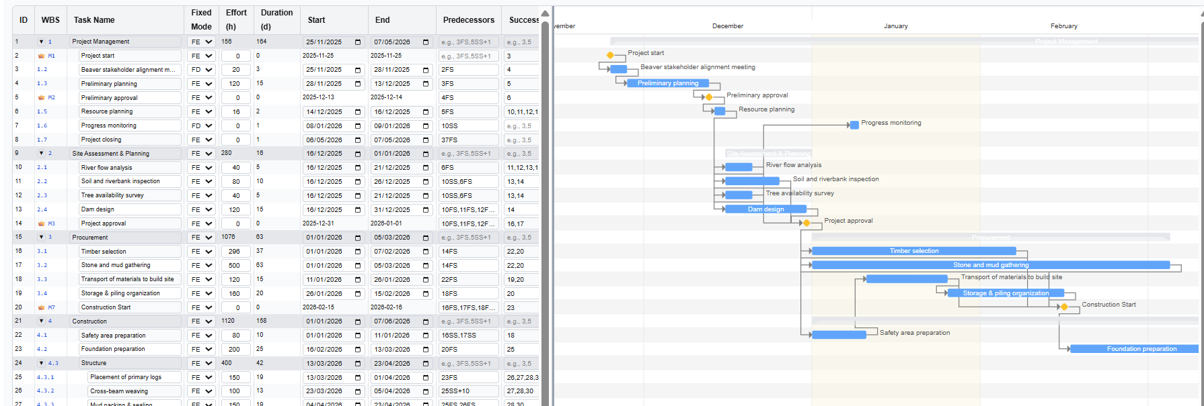Open calendar picker for Preliminary planning start date
1204x406 pixels.
pyautogui.click(x=357, y=84)
